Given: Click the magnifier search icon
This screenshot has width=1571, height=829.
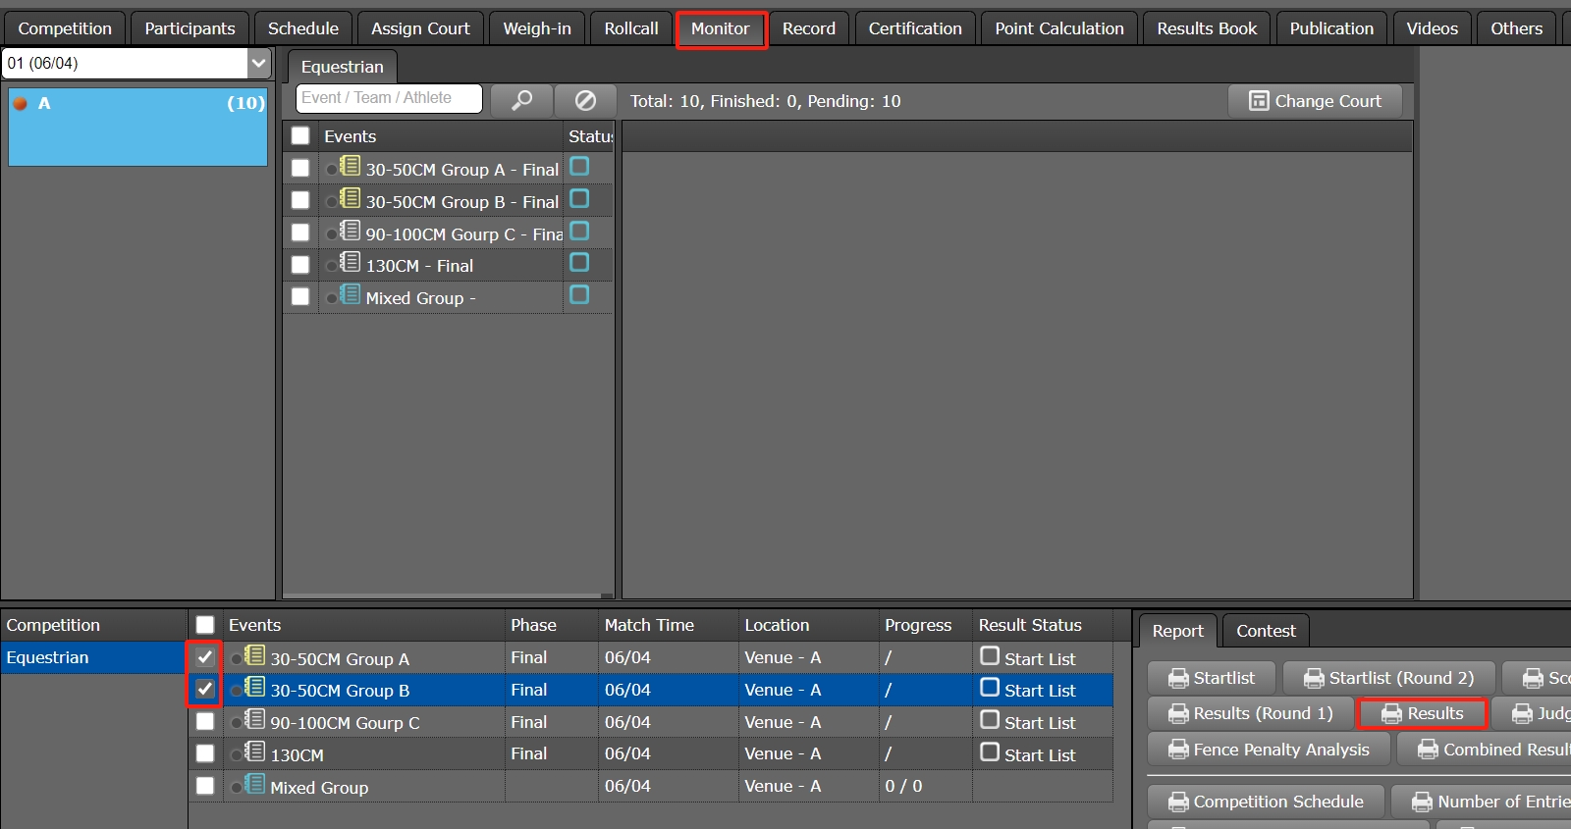Looking at the screenshot, I should coord(521,100).
